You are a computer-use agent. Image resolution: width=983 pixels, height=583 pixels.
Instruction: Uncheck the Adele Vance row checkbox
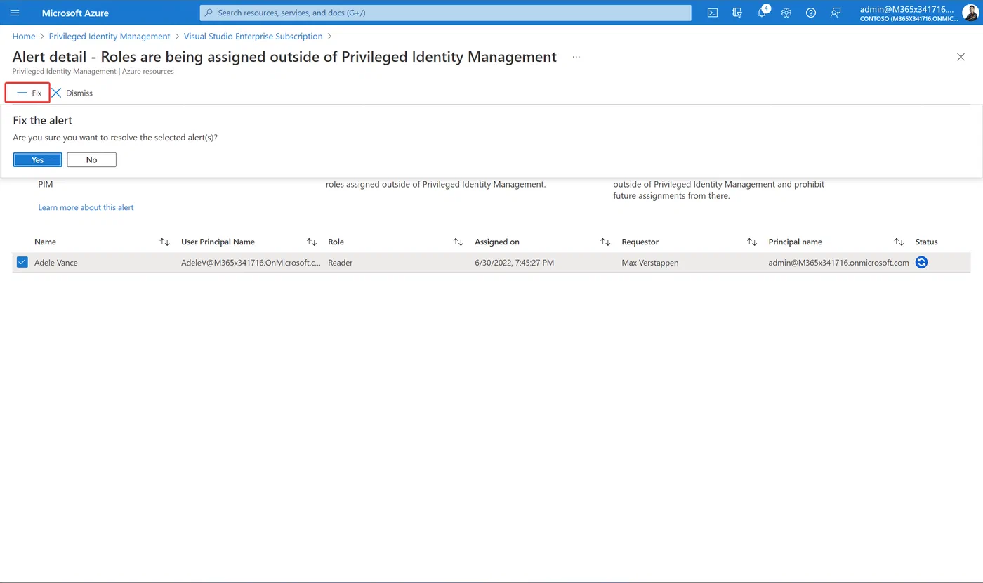[x=22, y=263]
